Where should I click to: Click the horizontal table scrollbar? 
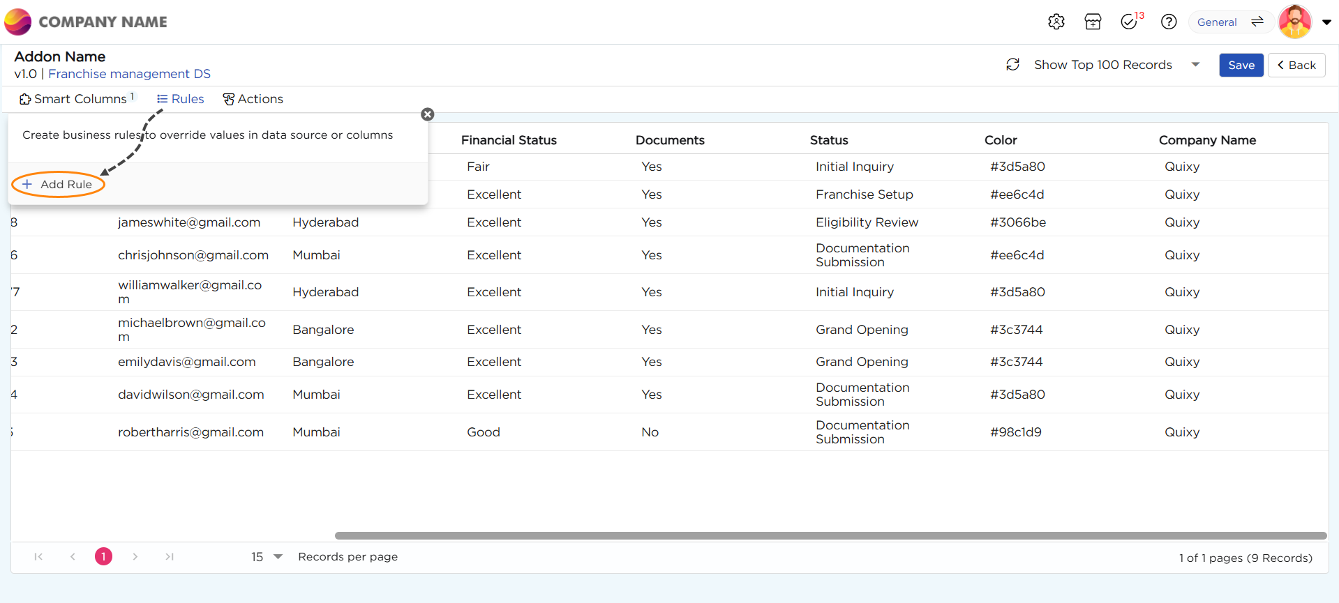[830, 535]
